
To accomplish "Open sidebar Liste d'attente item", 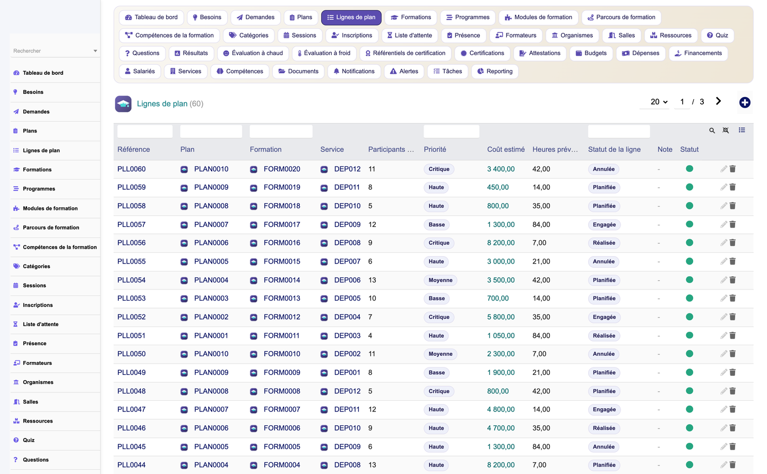I will tap(55, 324).
